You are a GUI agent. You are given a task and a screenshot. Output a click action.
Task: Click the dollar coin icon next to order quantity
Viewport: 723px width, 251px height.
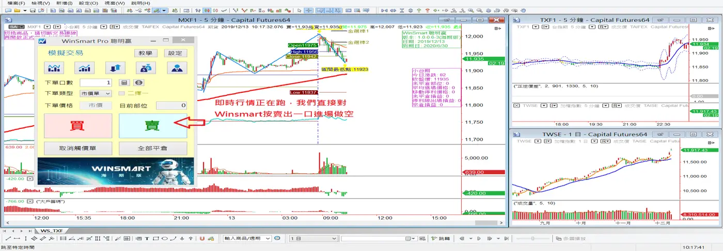[x=138, y=82]
